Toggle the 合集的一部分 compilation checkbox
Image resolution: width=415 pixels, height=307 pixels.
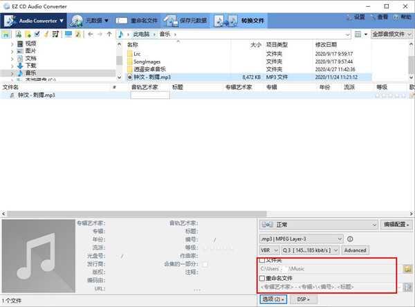[205, 264]
